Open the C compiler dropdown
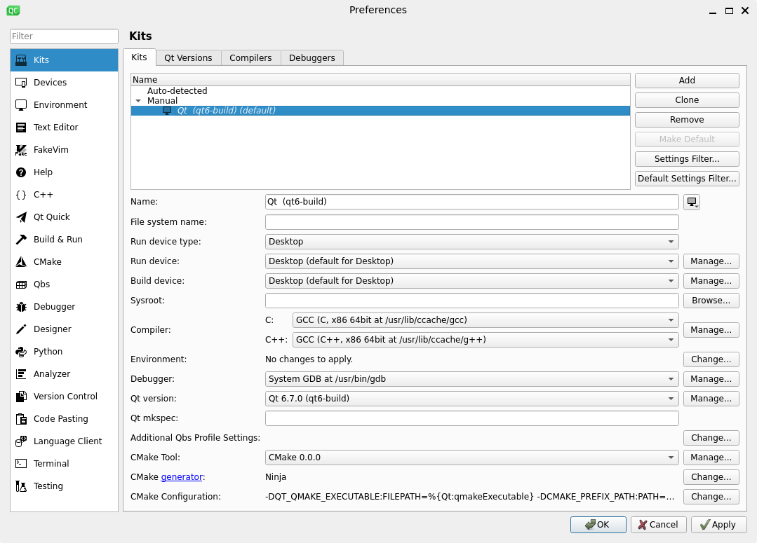 point(485,320)
